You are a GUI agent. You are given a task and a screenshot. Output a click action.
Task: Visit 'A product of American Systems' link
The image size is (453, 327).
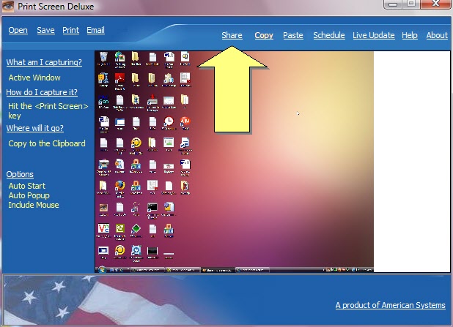[390, 305]
